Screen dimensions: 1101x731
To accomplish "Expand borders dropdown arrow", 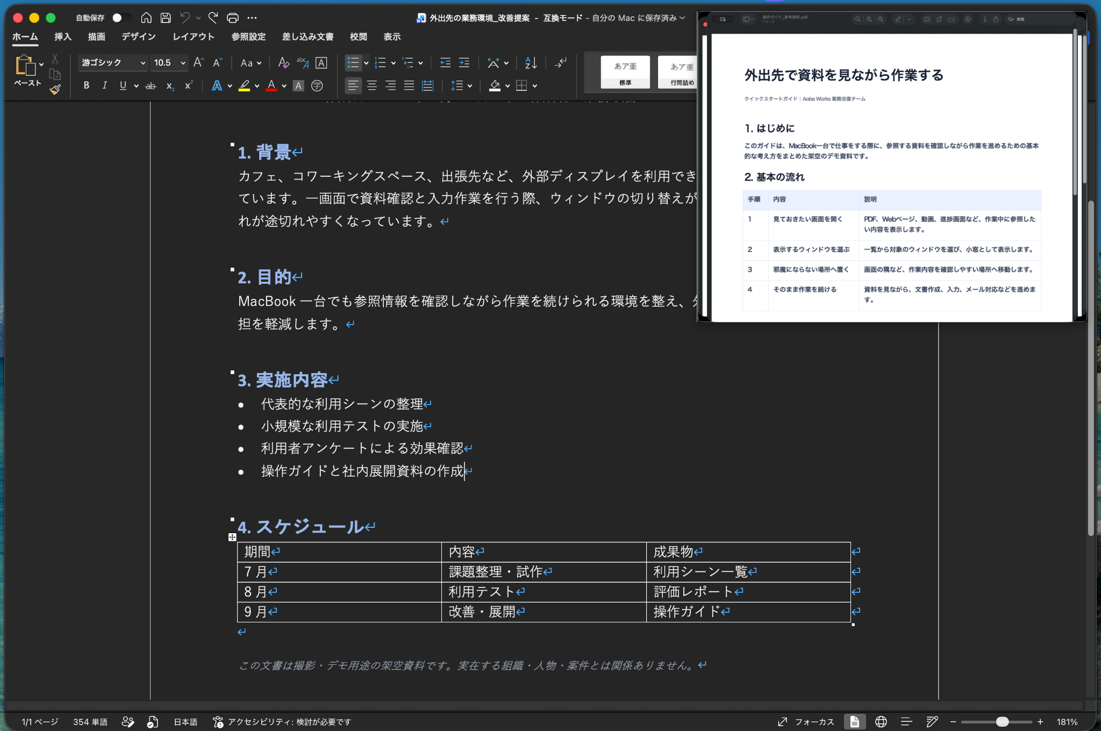I will (x=535, y=86).
